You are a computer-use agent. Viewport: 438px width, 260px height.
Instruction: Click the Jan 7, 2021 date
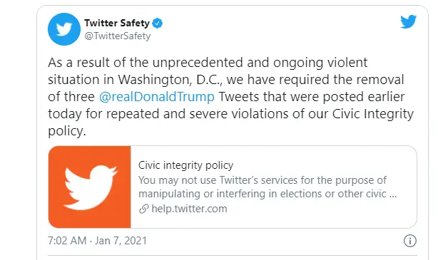pyautogui.click(x=121, y=241)
